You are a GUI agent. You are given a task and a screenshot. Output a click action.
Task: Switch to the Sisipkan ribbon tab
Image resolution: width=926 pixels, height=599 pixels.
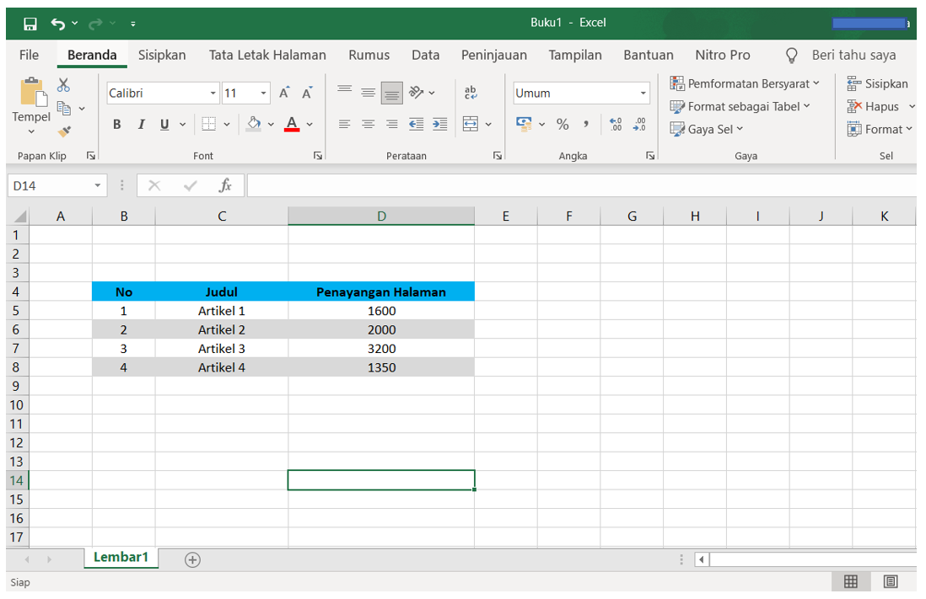tap(162, 55)
